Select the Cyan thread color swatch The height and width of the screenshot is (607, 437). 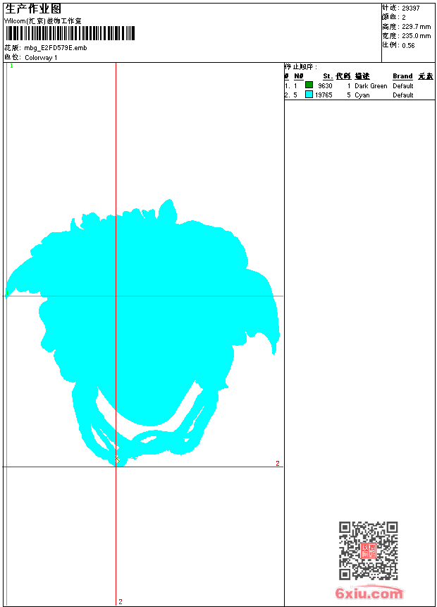pyautogui.click(x=309, y=94)
